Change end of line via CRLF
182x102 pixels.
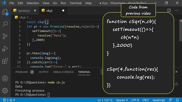(146, 100)
